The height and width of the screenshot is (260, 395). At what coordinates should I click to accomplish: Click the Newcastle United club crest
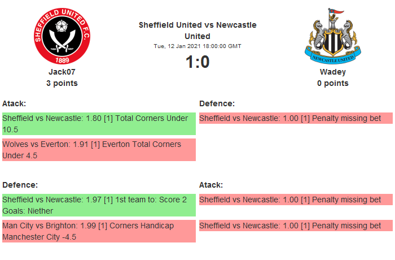click(332, 37)
